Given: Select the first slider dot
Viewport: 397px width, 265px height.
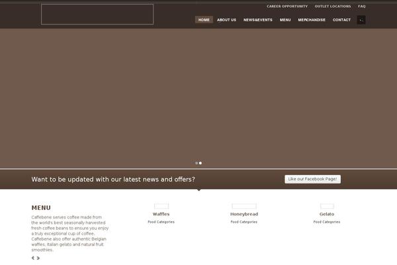Looking at the screenshot, I should [x=197, y=163].
